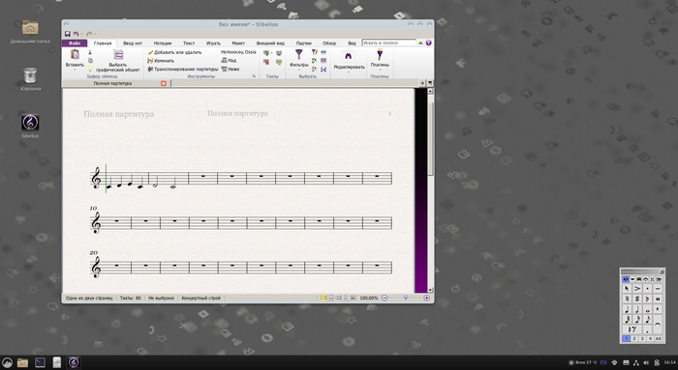Click the purple help question mark icon
The image size is (678, 370).
point(428,43)
